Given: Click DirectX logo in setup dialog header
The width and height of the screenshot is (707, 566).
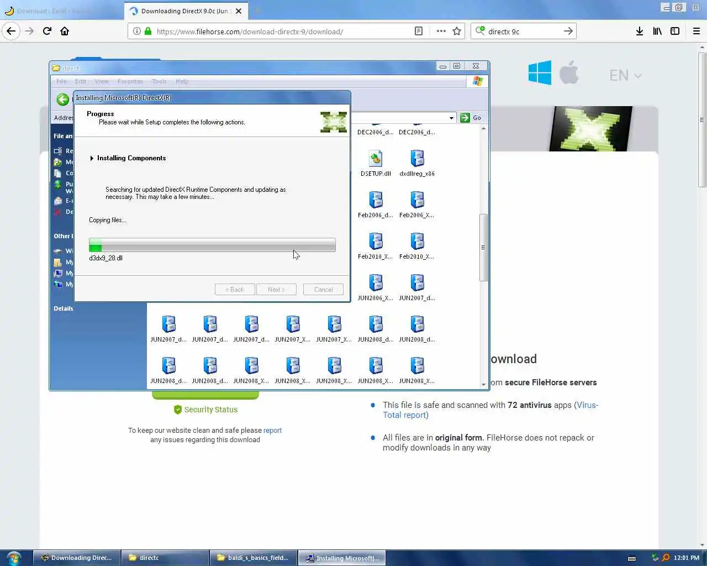Looking at the screenshot, I should tap(334, 122).
